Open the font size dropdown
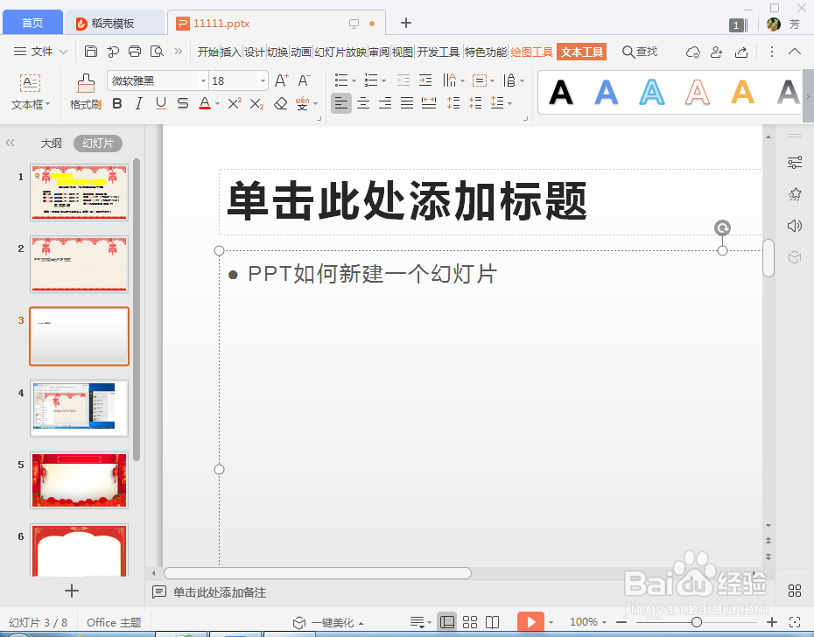Viewport: 814px width, 637px height. tap(262, 80)
